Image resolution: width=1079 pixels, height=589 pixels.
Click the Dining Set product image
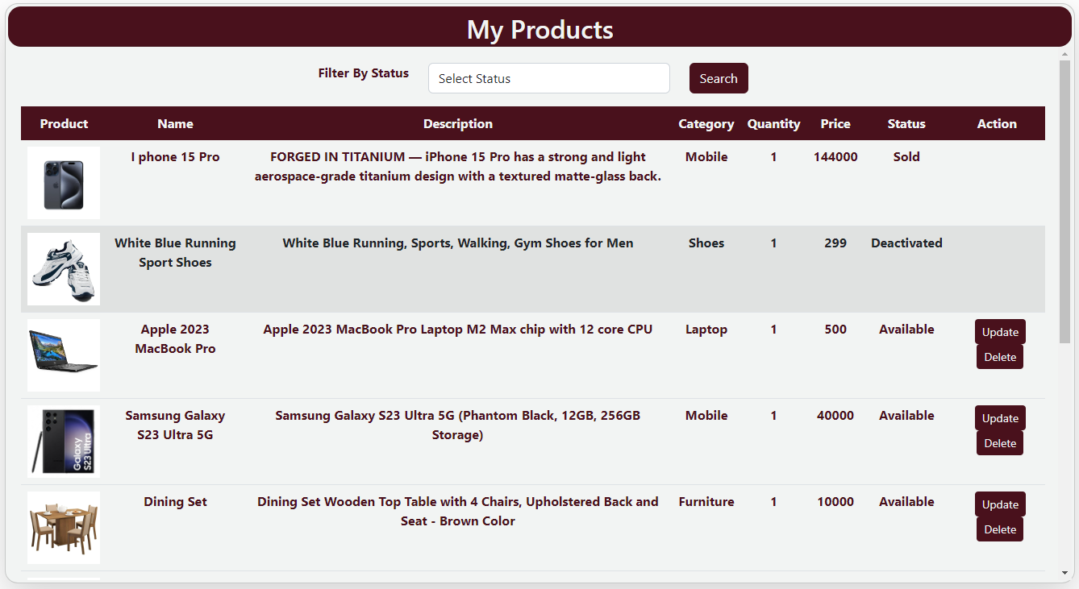[x=64, y=528]
